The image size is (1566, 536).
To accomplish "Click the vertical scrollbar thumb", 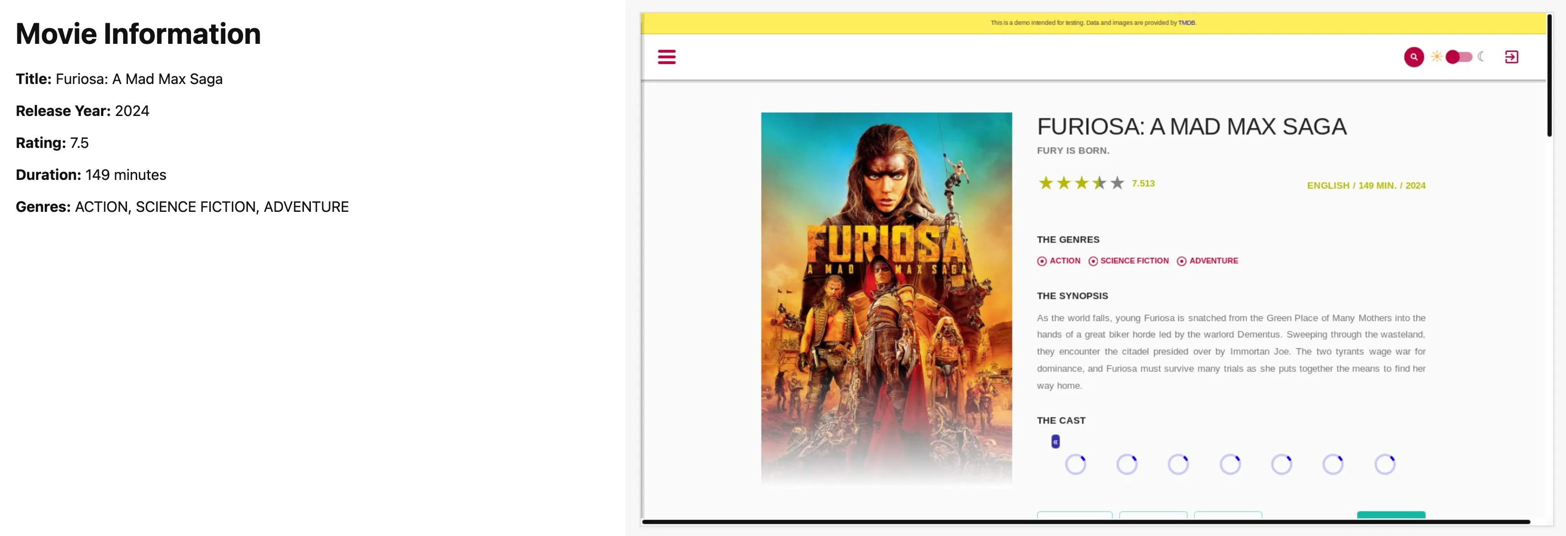I will (x=1550, y=76).
